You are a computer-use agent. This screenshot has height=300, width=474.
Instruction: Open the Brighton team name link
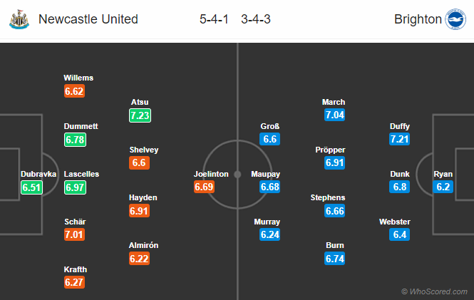(418, 19)
